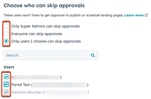Click 'Only users I choose can skip approvals' label
This screenshot has height=99, width=151.
tap(46, 41)
